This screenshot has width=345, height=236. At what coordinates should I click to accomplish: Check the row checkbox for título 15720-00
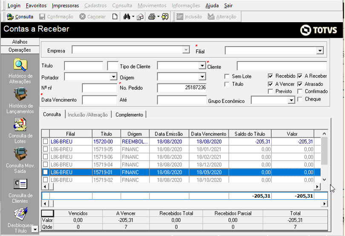(45, 141)
